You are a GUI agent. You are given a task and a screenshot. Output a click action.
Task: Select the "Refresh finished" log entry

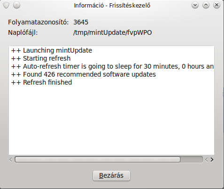tap(41, 82)
